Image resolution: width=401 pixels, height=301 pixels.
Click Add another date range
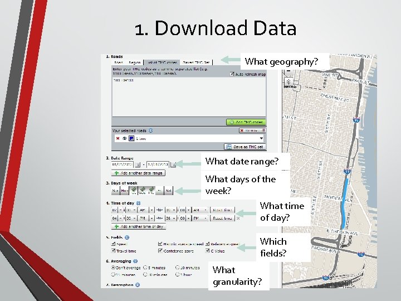(x=138, y=173)
